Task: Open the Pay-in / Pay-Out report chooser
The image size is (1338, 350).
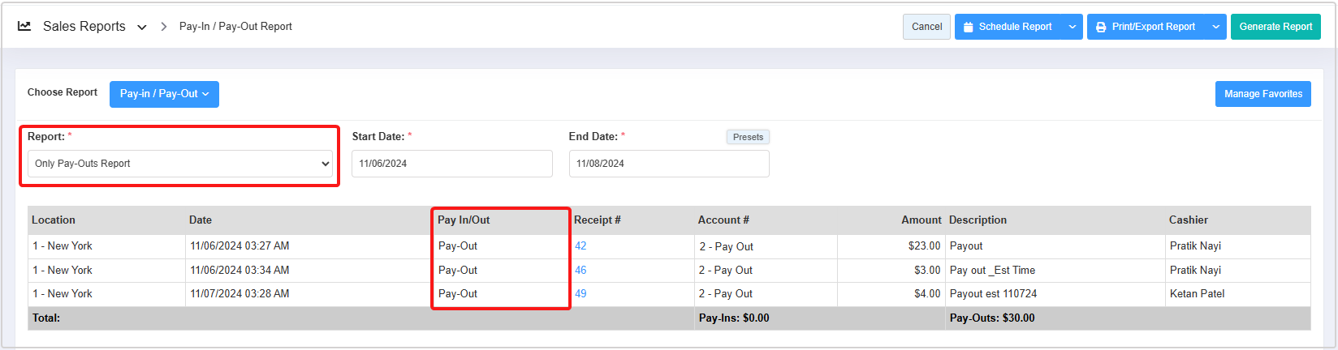Action: click(x=164, y=94)
